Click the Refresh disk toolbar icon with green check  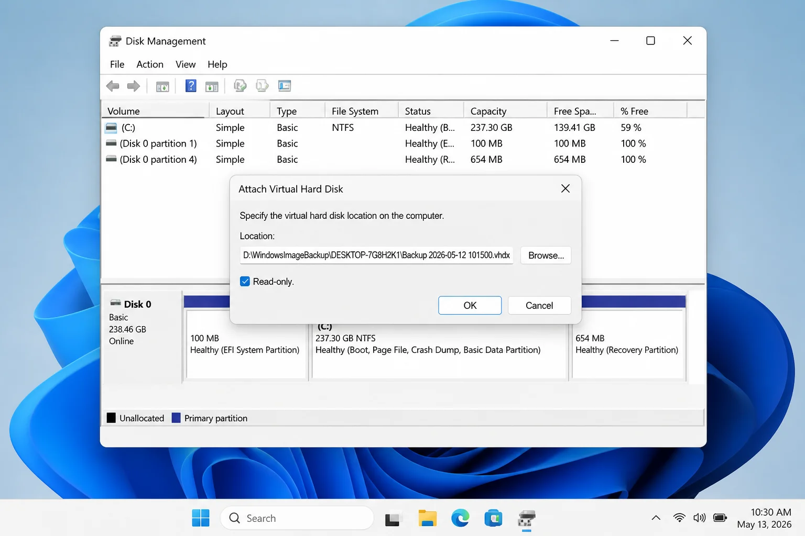(x=240, y=86)
